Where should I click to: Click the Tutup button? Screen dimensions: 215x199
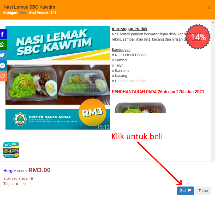[203, 191]
